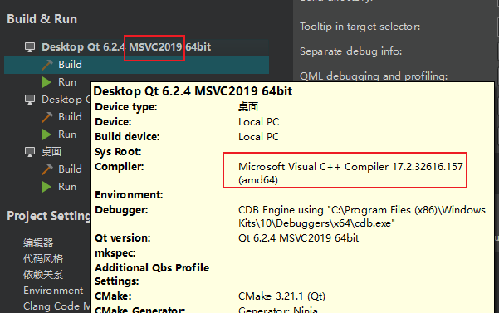Select the 桌面 kit entry

click(x=51, y=152)
